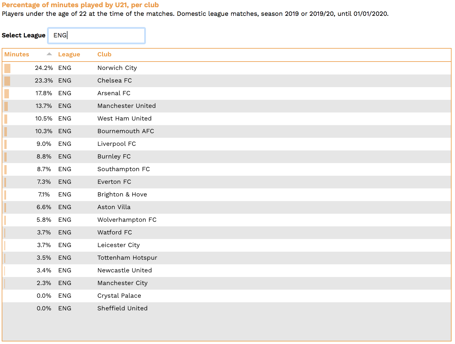Select the Crystal Palace club name

pyautogui.click(x=119, y=296)
